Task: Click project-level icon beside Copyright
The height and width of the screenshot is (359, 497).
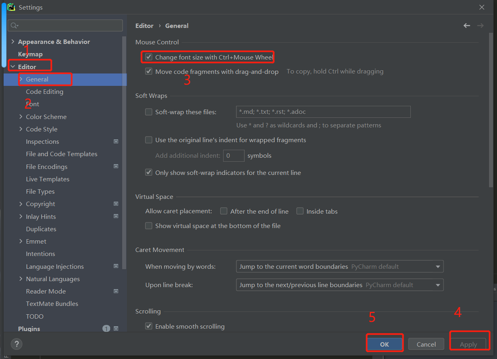Action: click(x=116, y=204)
